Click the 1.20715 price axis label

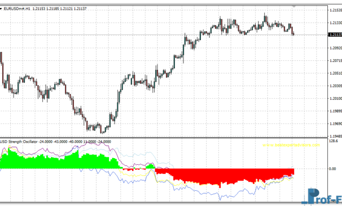pyautogui.click(x=335, y=61)
